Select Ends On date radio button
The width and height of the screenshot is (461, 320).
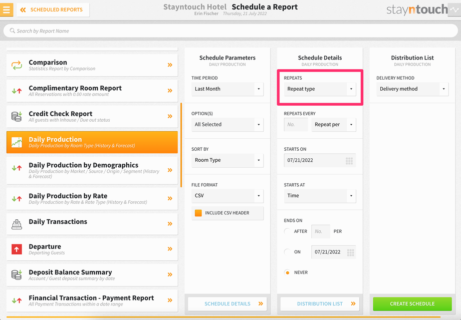(287, 252)
